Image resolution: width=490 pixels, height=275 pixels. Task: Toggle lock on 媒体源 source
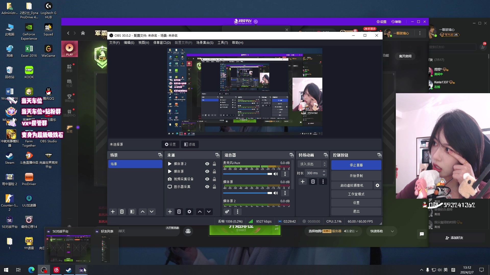click(x=214, y=171)
